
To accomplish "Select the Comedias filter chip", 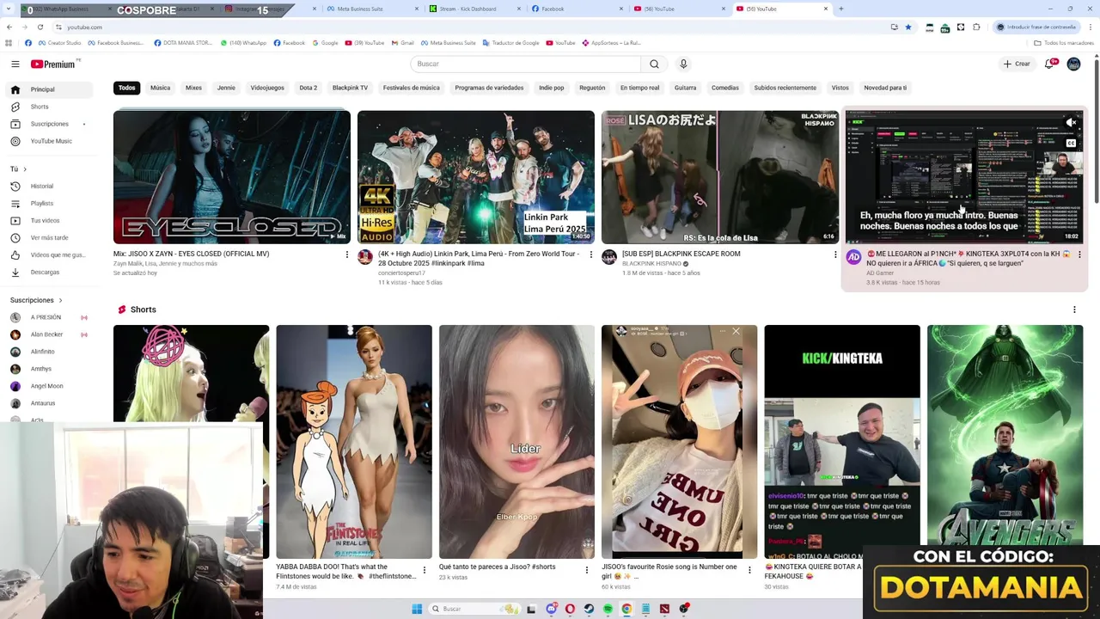I will (x=724, y=88).
